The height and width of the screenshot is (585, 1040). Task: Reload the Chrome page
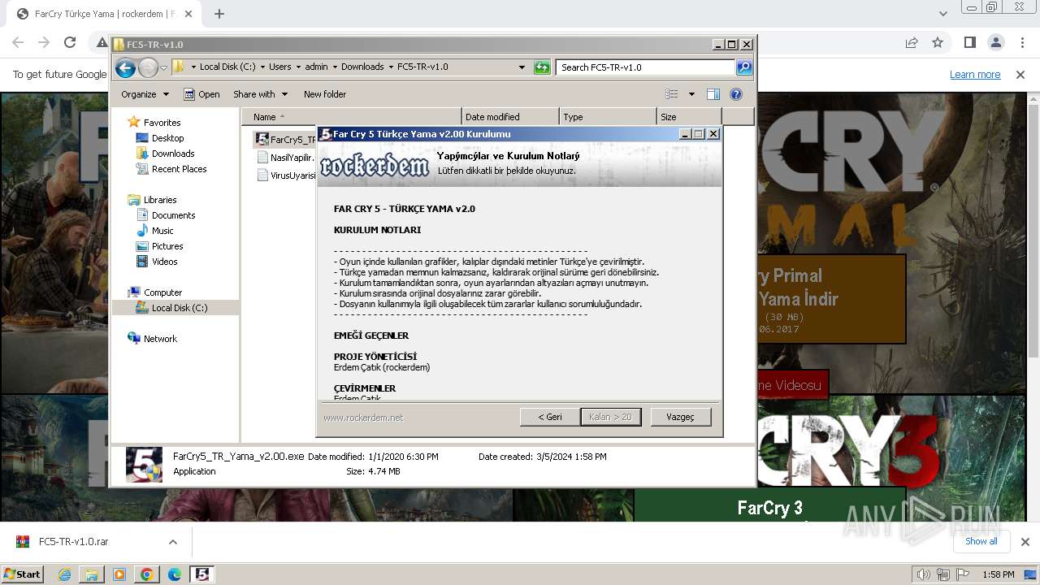point(70,42)
